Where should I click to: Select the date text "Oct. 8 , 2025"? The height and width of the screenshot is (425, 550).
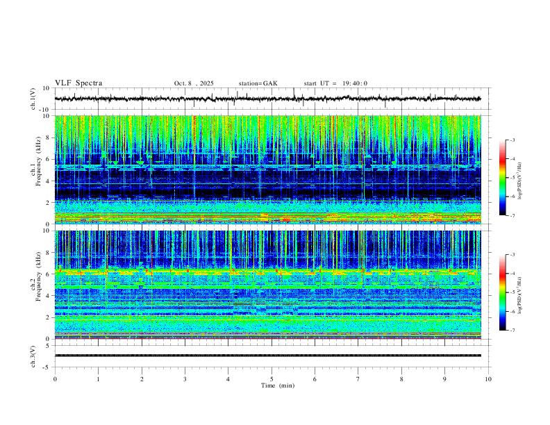click(x=194, y=83)
